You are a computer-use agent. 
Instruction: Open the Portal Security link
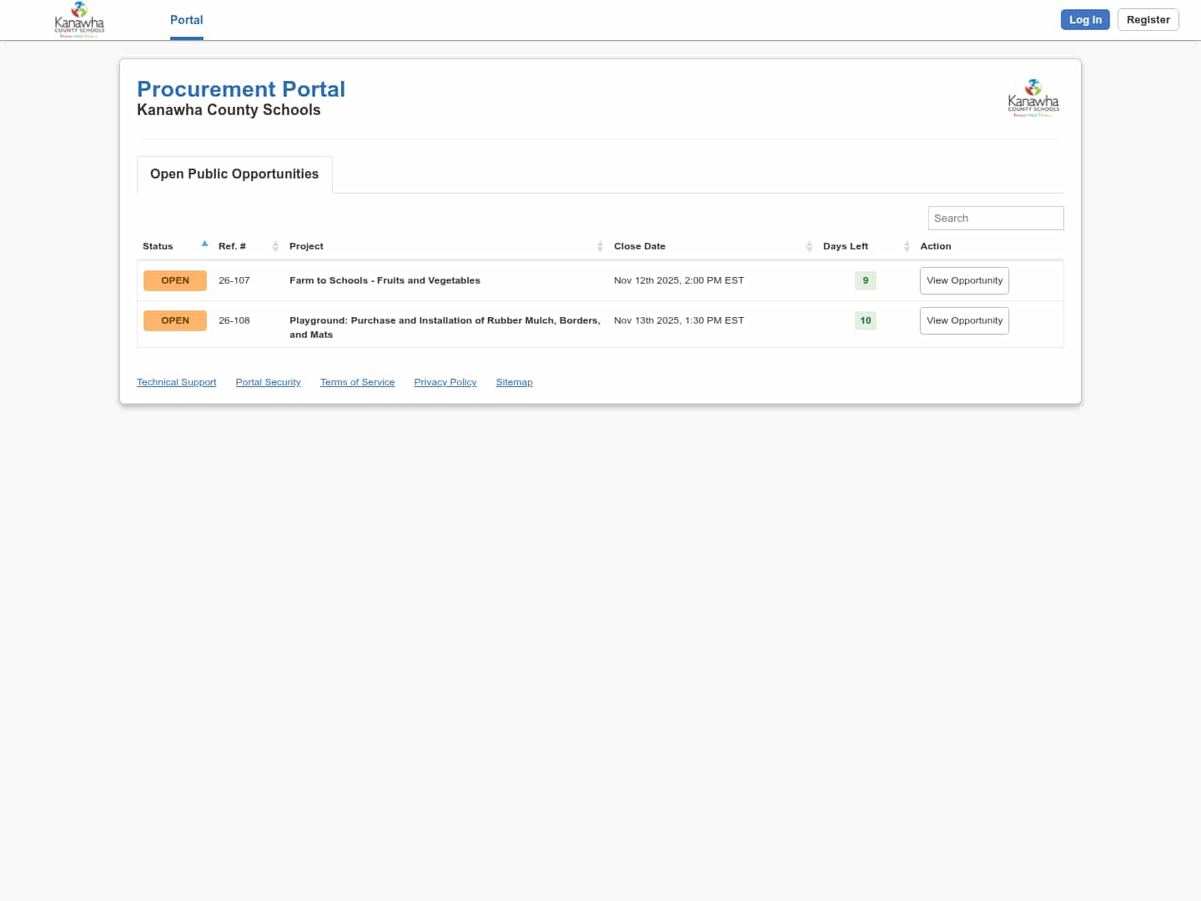[x=268, y=382]
